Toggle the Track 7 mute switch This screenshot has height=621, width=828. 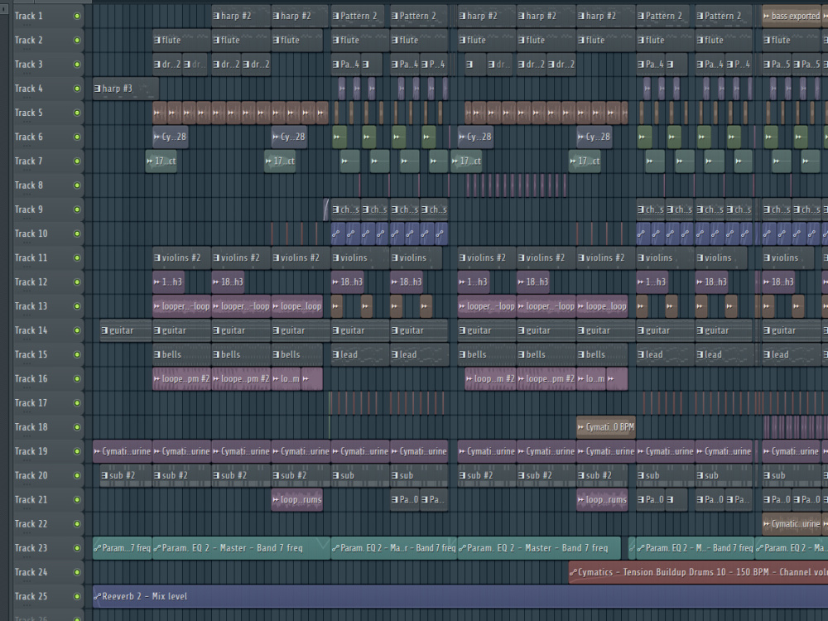(77, 161)
